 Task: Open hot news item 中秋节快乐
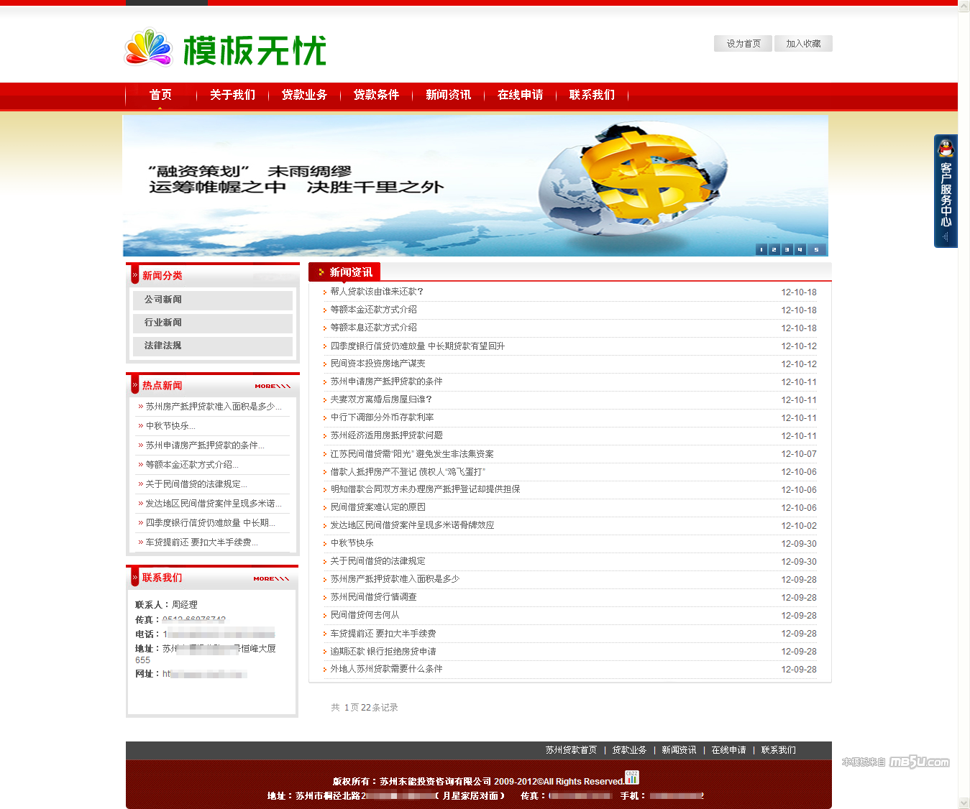(170, 426)
